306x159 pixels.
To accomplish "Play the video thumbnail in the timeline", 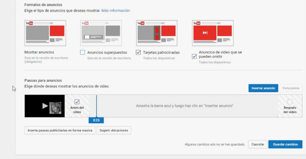I will click(x=45, y=106).
